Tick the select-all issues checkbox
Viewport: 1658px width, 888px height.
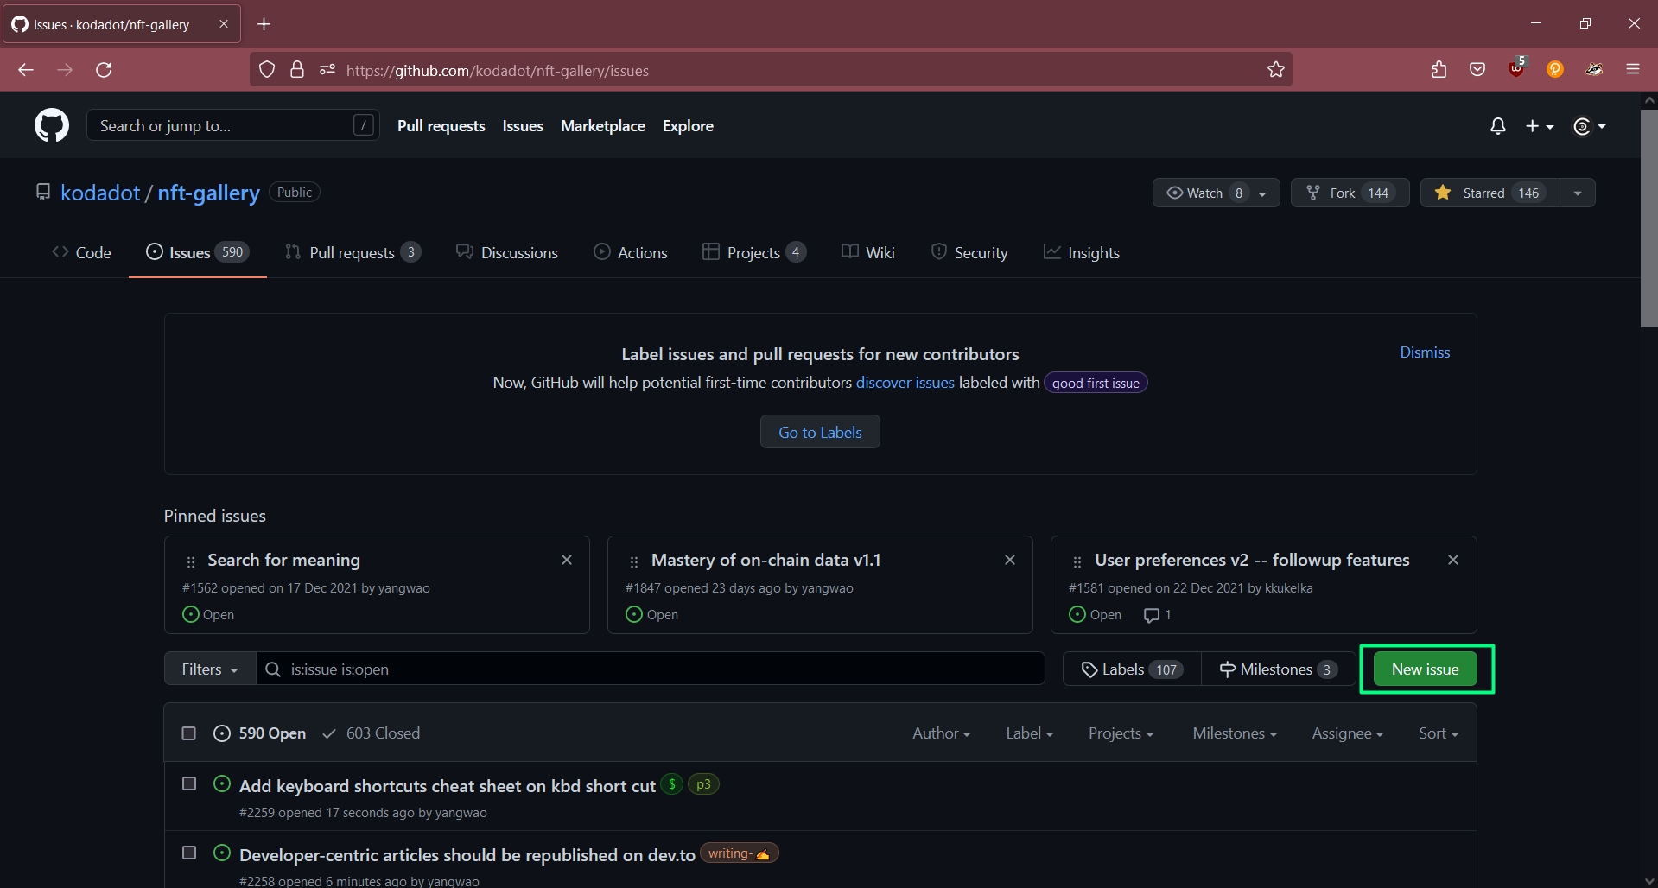[x=188, y=733]
